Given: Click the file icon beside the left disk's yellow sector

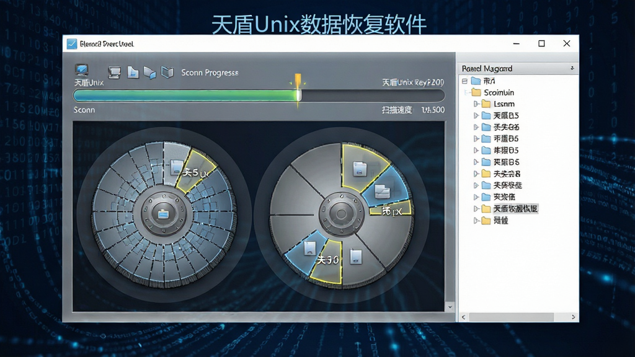Looking at the screenshot, I should click(177, 167).
